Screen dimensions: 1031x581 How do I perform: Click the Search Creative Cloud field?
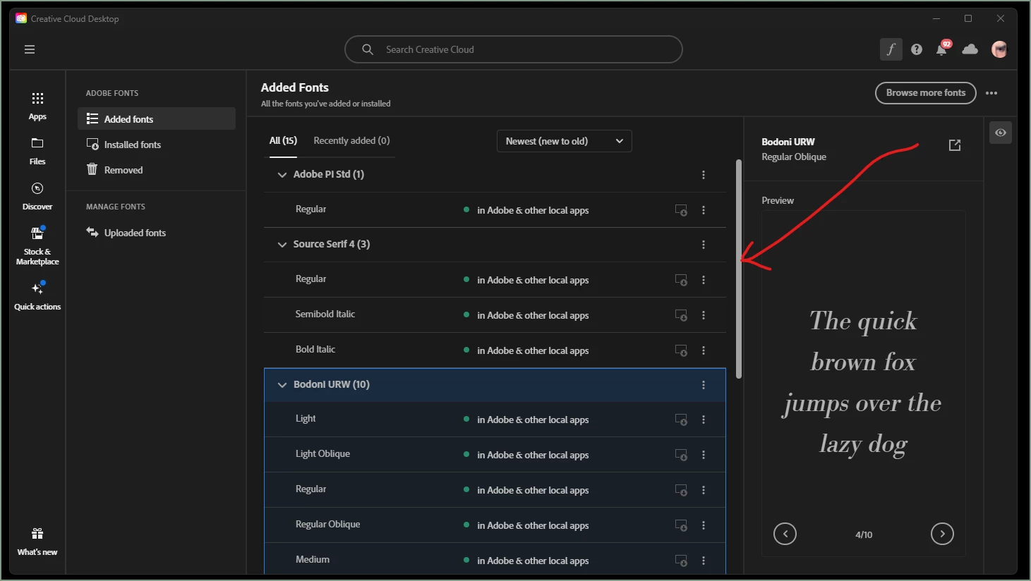tap(514, 49)
